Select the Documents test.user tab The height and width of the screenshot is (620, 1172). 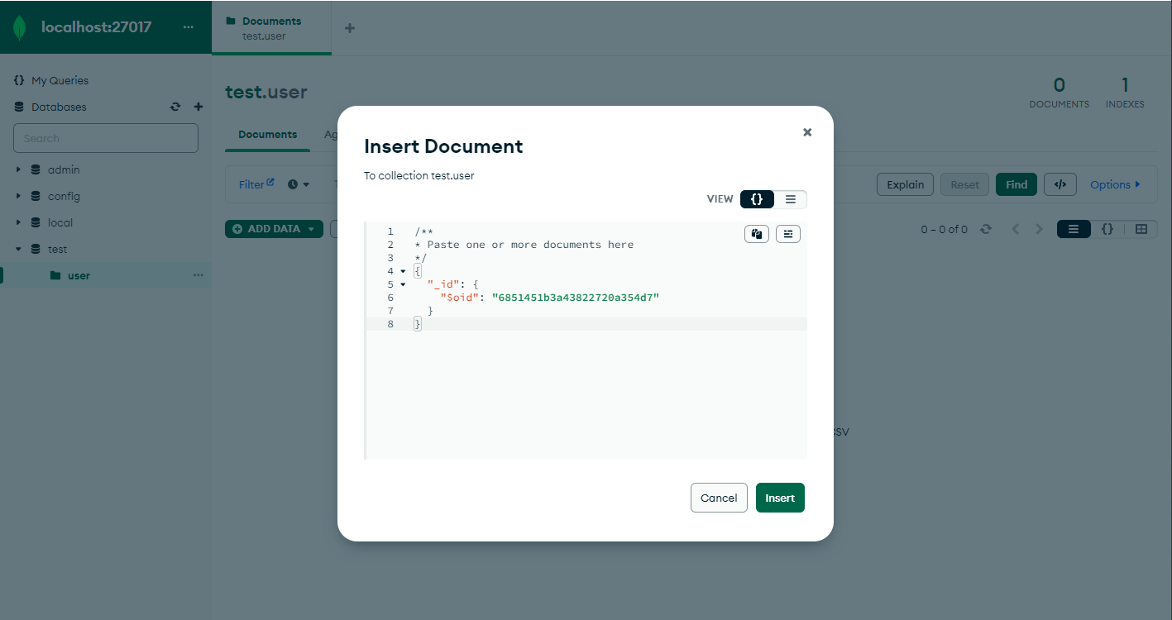[271, 28]
